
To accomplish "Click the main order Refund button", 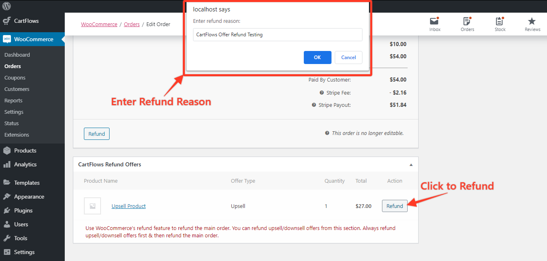I will click(x=97, y=134).
